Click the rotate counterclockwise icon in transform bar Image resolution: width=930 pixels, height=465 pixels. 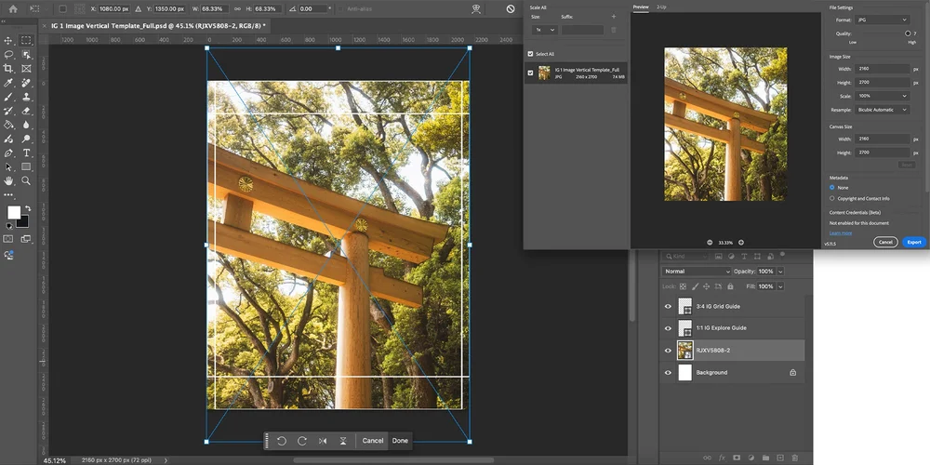pos(282,440)
